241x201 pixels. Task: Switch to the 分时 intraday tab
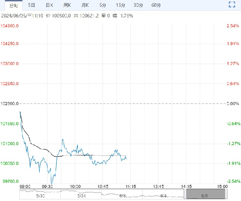tap(13, 5)
